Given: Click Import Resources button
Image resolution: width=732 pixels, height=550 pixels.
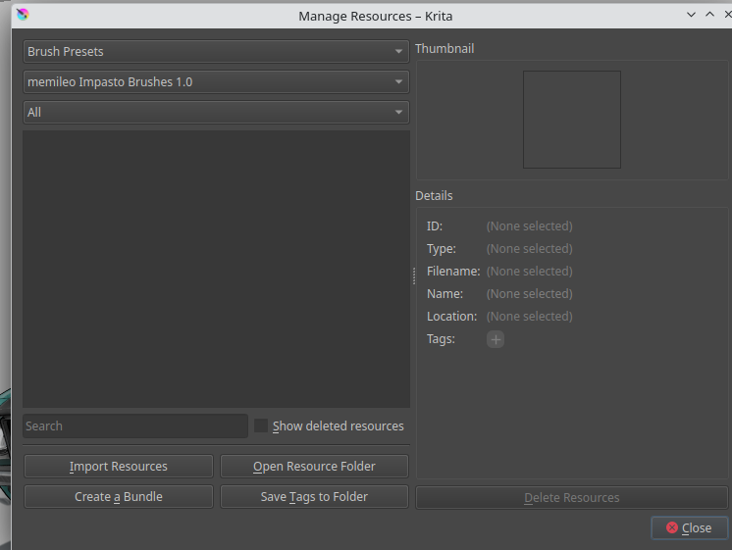Looking at the screenshot, I should [x=118, y=467].
